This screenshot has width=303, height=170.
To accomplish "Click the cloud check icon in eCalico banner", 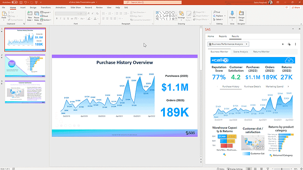I will tap(289, 60).
